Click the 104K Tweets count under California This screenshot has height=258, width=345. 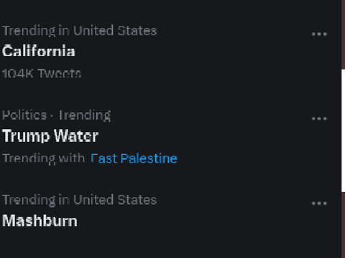point(42,73)
